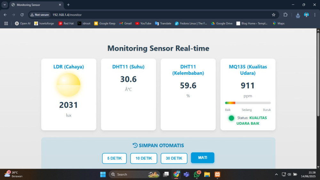Click the LDR sun light indicator
The image size is (320, 180).
(x=68, y=85)
